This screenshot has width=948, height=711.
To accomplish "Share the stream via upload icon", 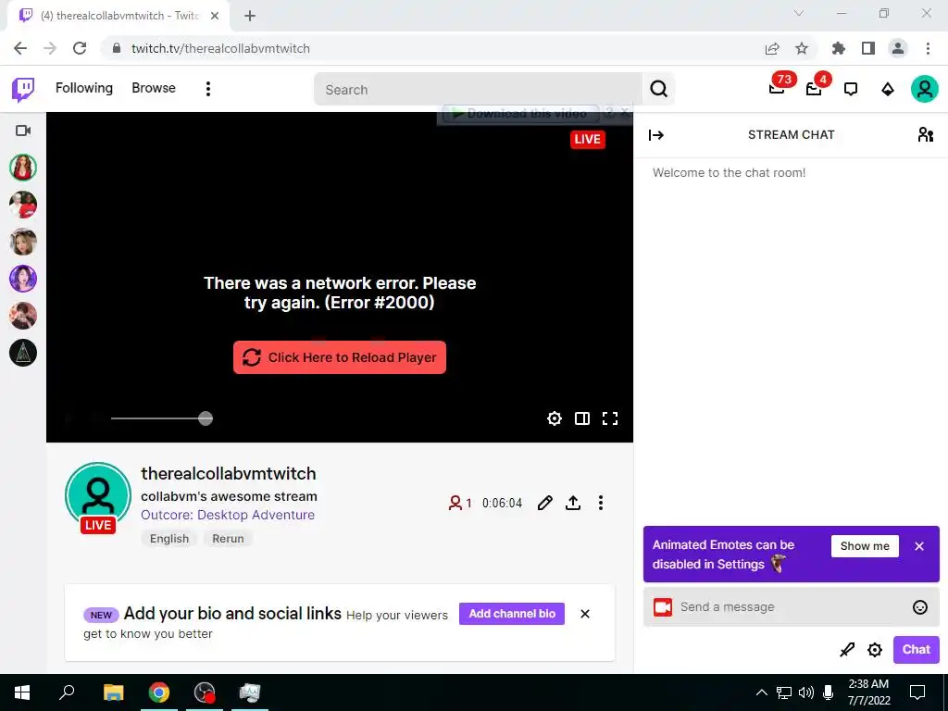I will point(572,503).
